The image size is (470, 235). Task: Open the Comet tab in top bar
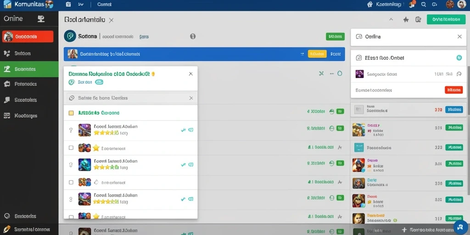click(x=104, y=4)
